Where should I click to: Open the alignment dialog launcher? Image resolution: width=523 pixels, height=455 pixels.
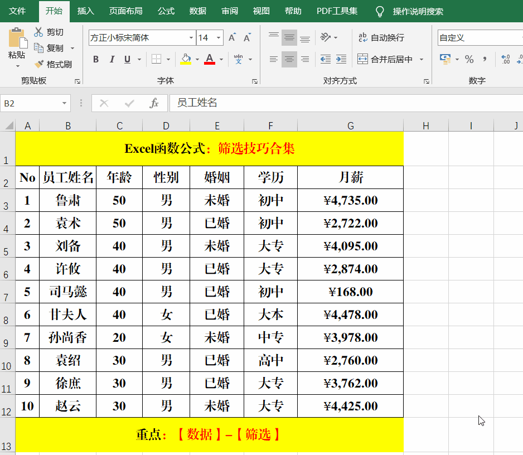[x=427, y=81]
